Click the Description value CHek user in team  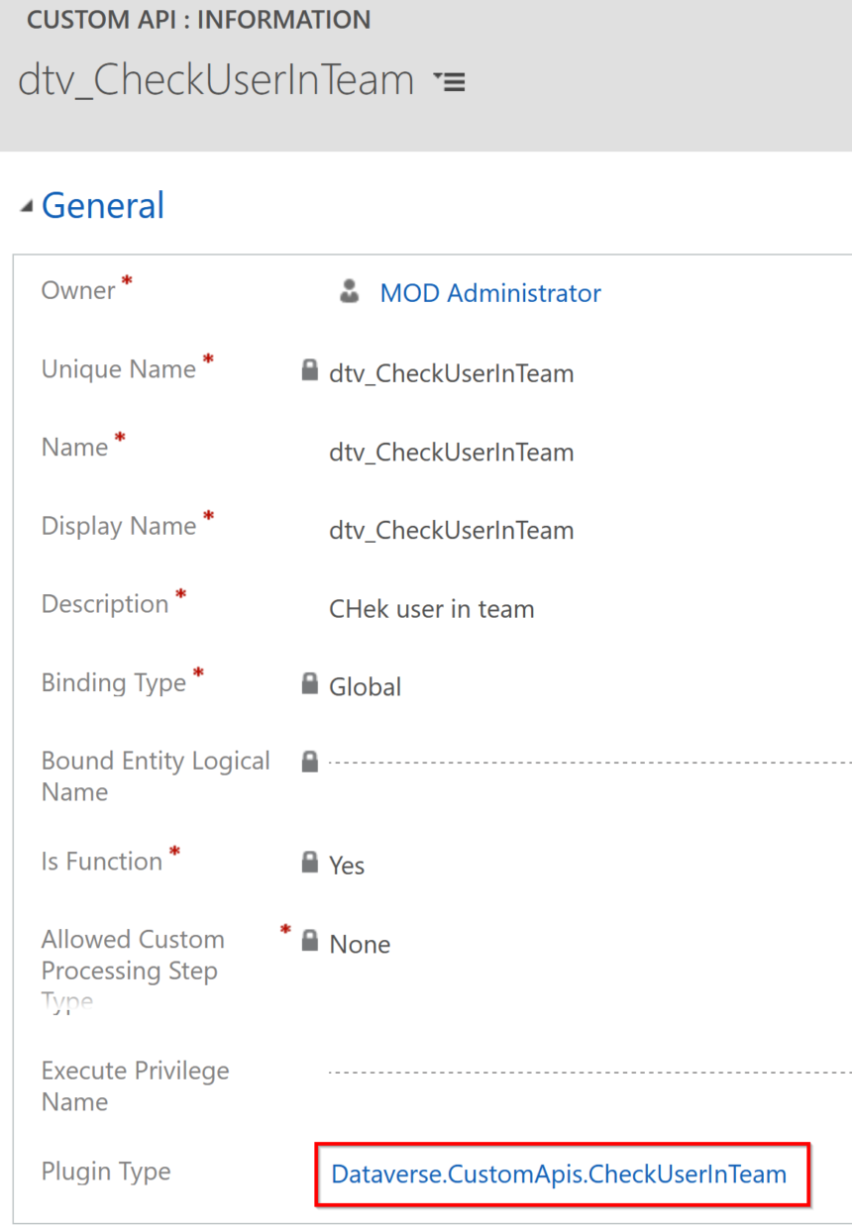point(432,608)
